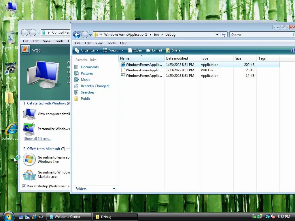The image size is (295, 221).
Task: Open Music favorite link
Action: 85,80
